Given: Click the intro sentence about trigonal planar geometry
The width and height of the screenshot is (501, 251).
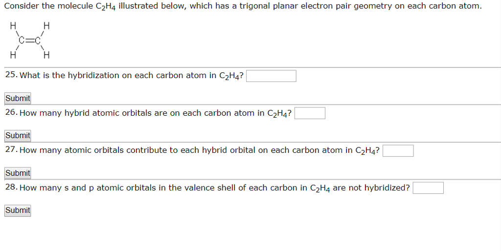Looking at the screenshot, I should click(243, 6).
